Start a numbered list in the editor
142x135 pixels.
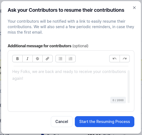[70, 58]
